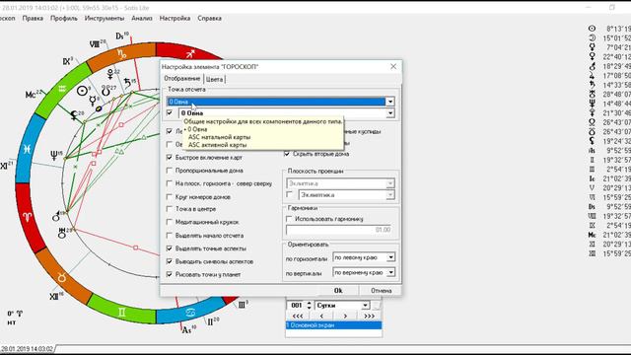Select '1 Основной экран' list entry
Viewport: 631px width, 355px height.
pos(333,325)
